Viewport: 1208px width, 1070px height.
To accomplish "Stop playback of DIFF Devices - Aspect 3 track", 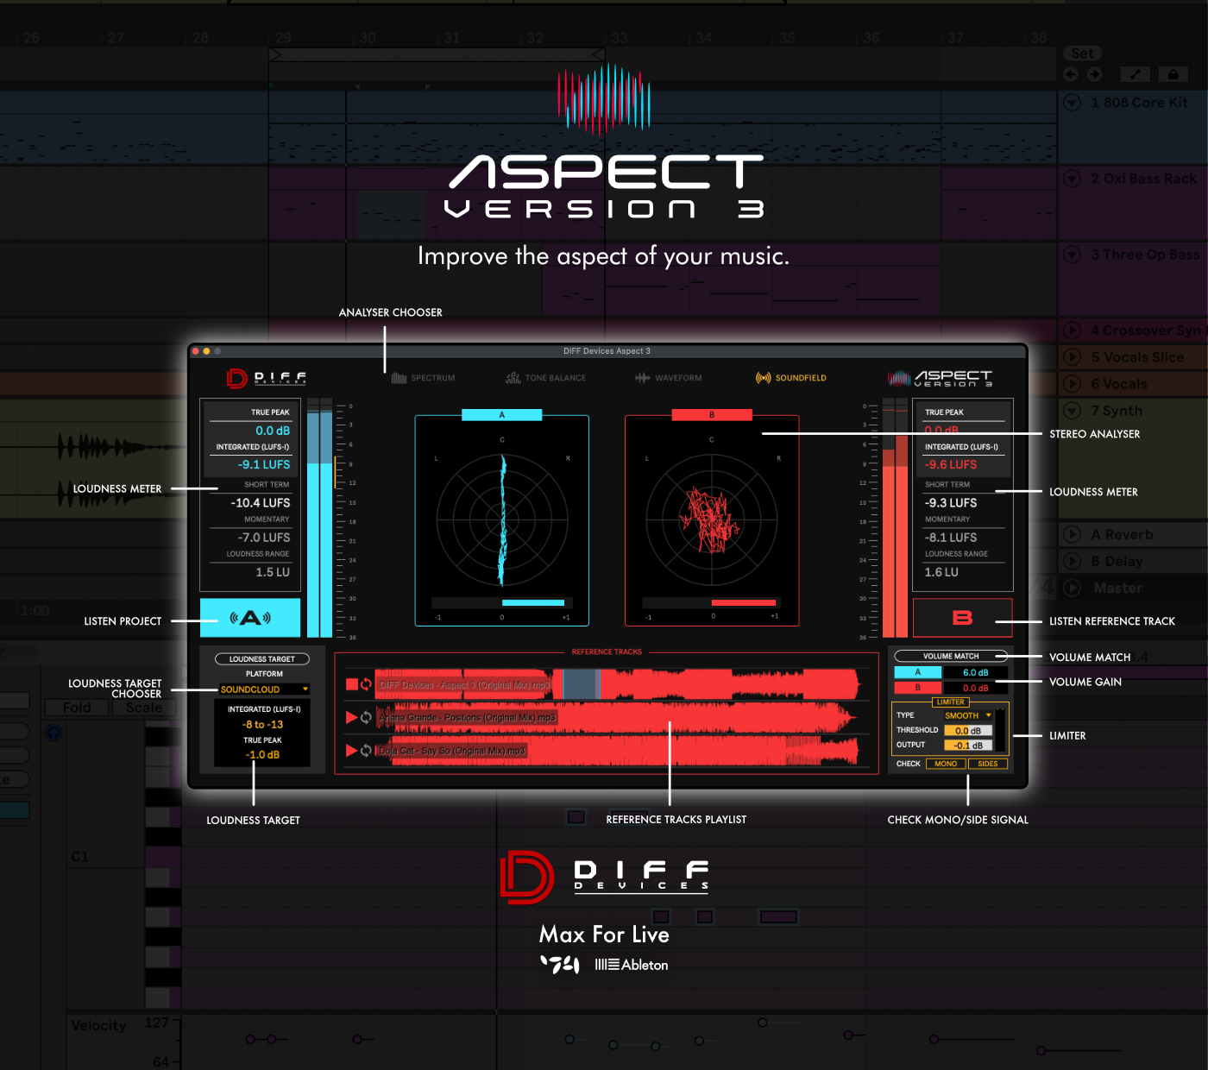I will click(352, 684).
